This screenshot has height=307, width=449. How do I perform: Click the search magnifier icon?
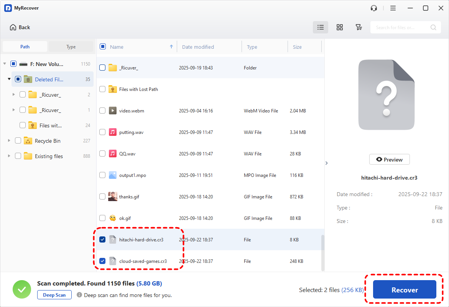point(433,27)
